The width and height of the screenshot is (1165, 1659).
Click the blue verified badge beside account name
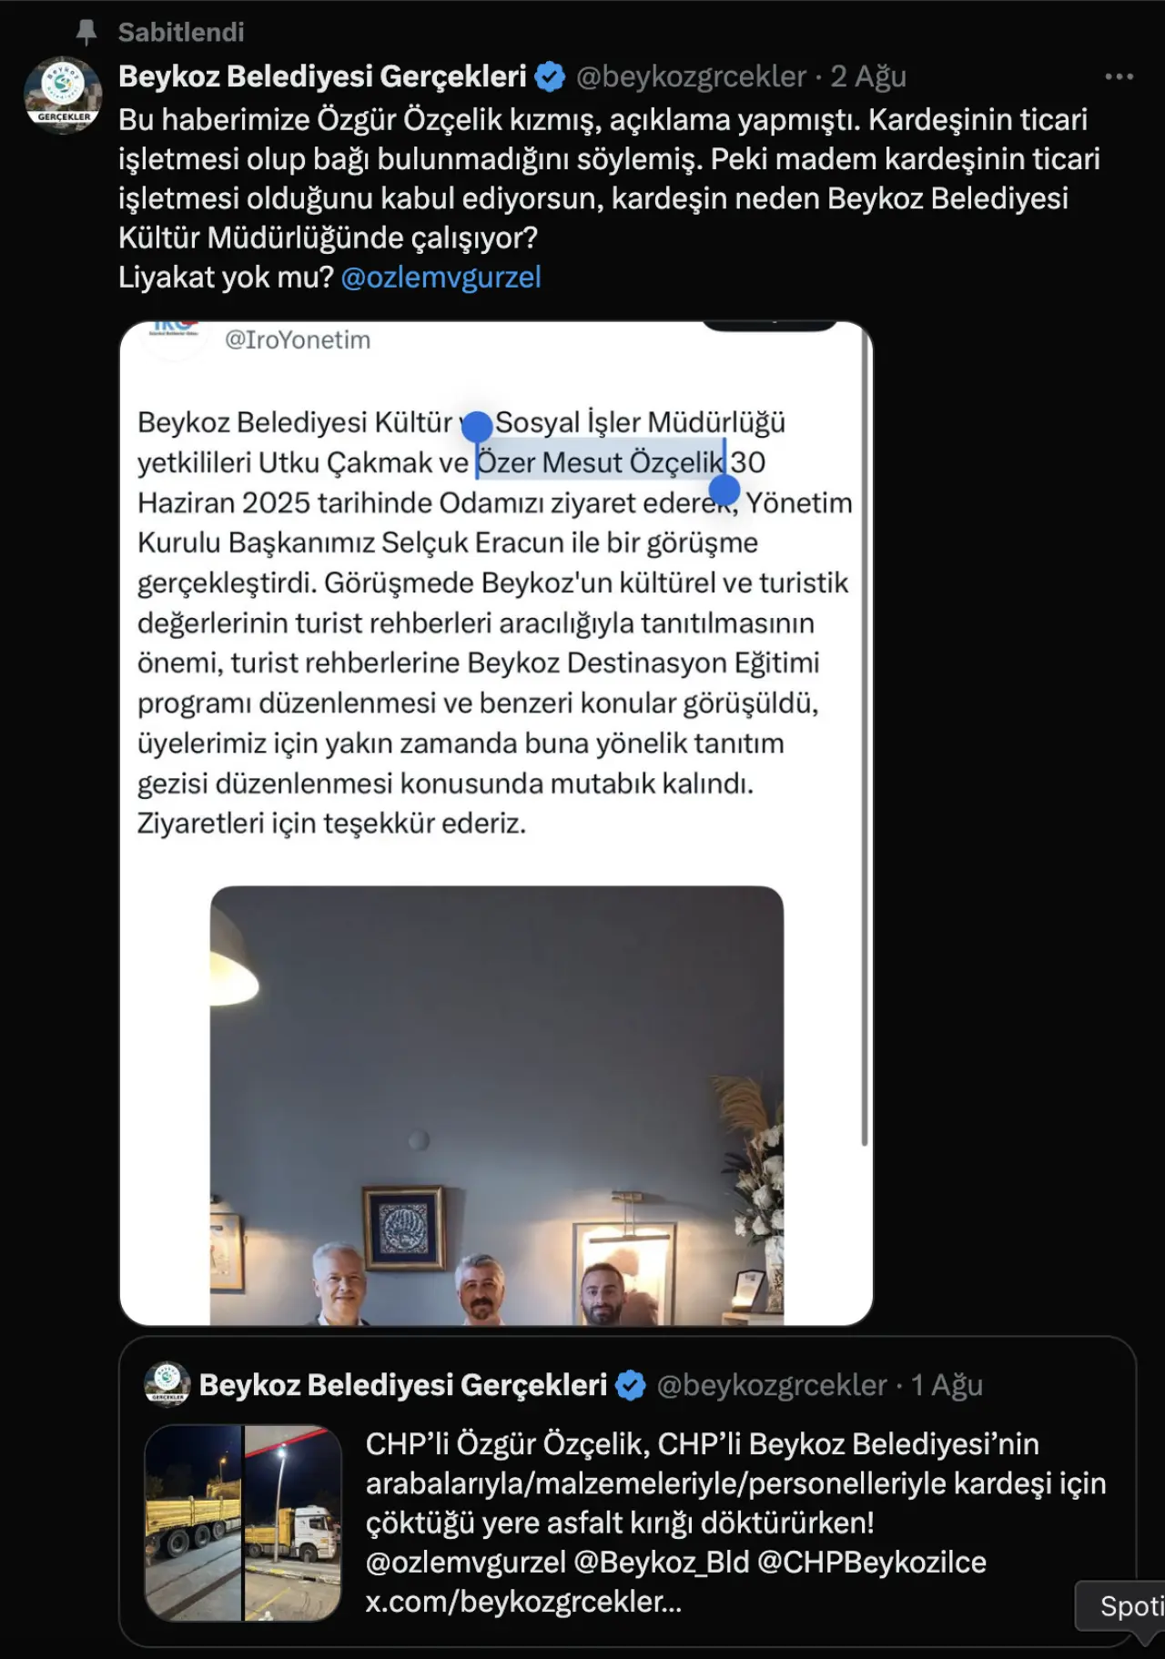(x=550, y=77)
